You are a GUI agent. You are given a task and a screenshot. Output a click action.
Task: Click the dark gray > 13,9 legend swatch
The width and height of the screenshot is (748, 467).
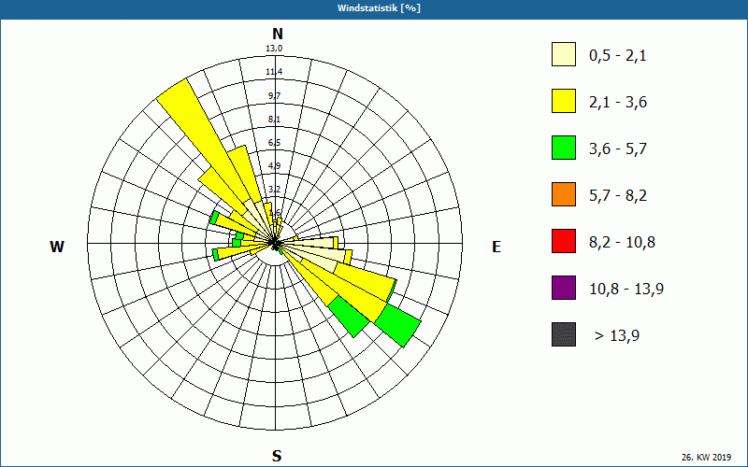(564, 334)
